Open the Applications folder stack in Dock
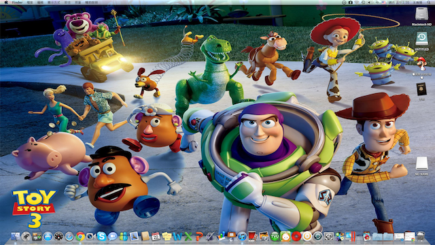The width and height of the screenshot is (435, 245). point(377,236)
